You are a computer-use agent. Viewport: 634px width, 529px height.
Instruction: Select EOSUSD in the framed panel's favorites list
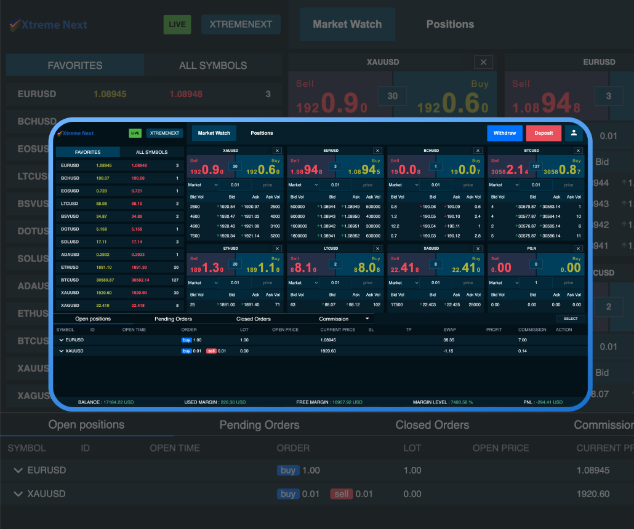pos(119,191)
